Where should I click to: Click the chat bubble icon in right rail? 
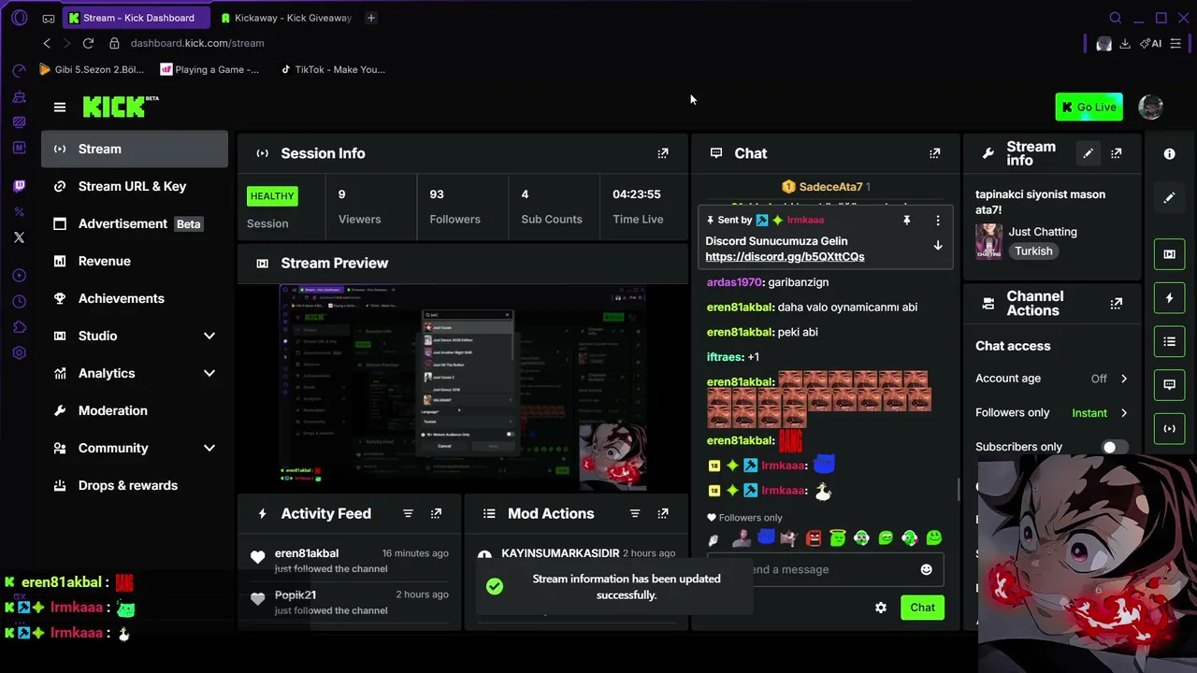coord(1169,385)
